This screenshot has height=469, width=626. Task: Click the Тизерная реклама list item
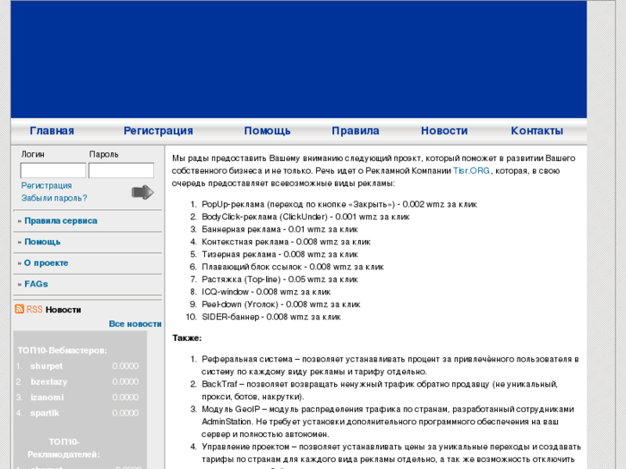click(x=280, y=254)
